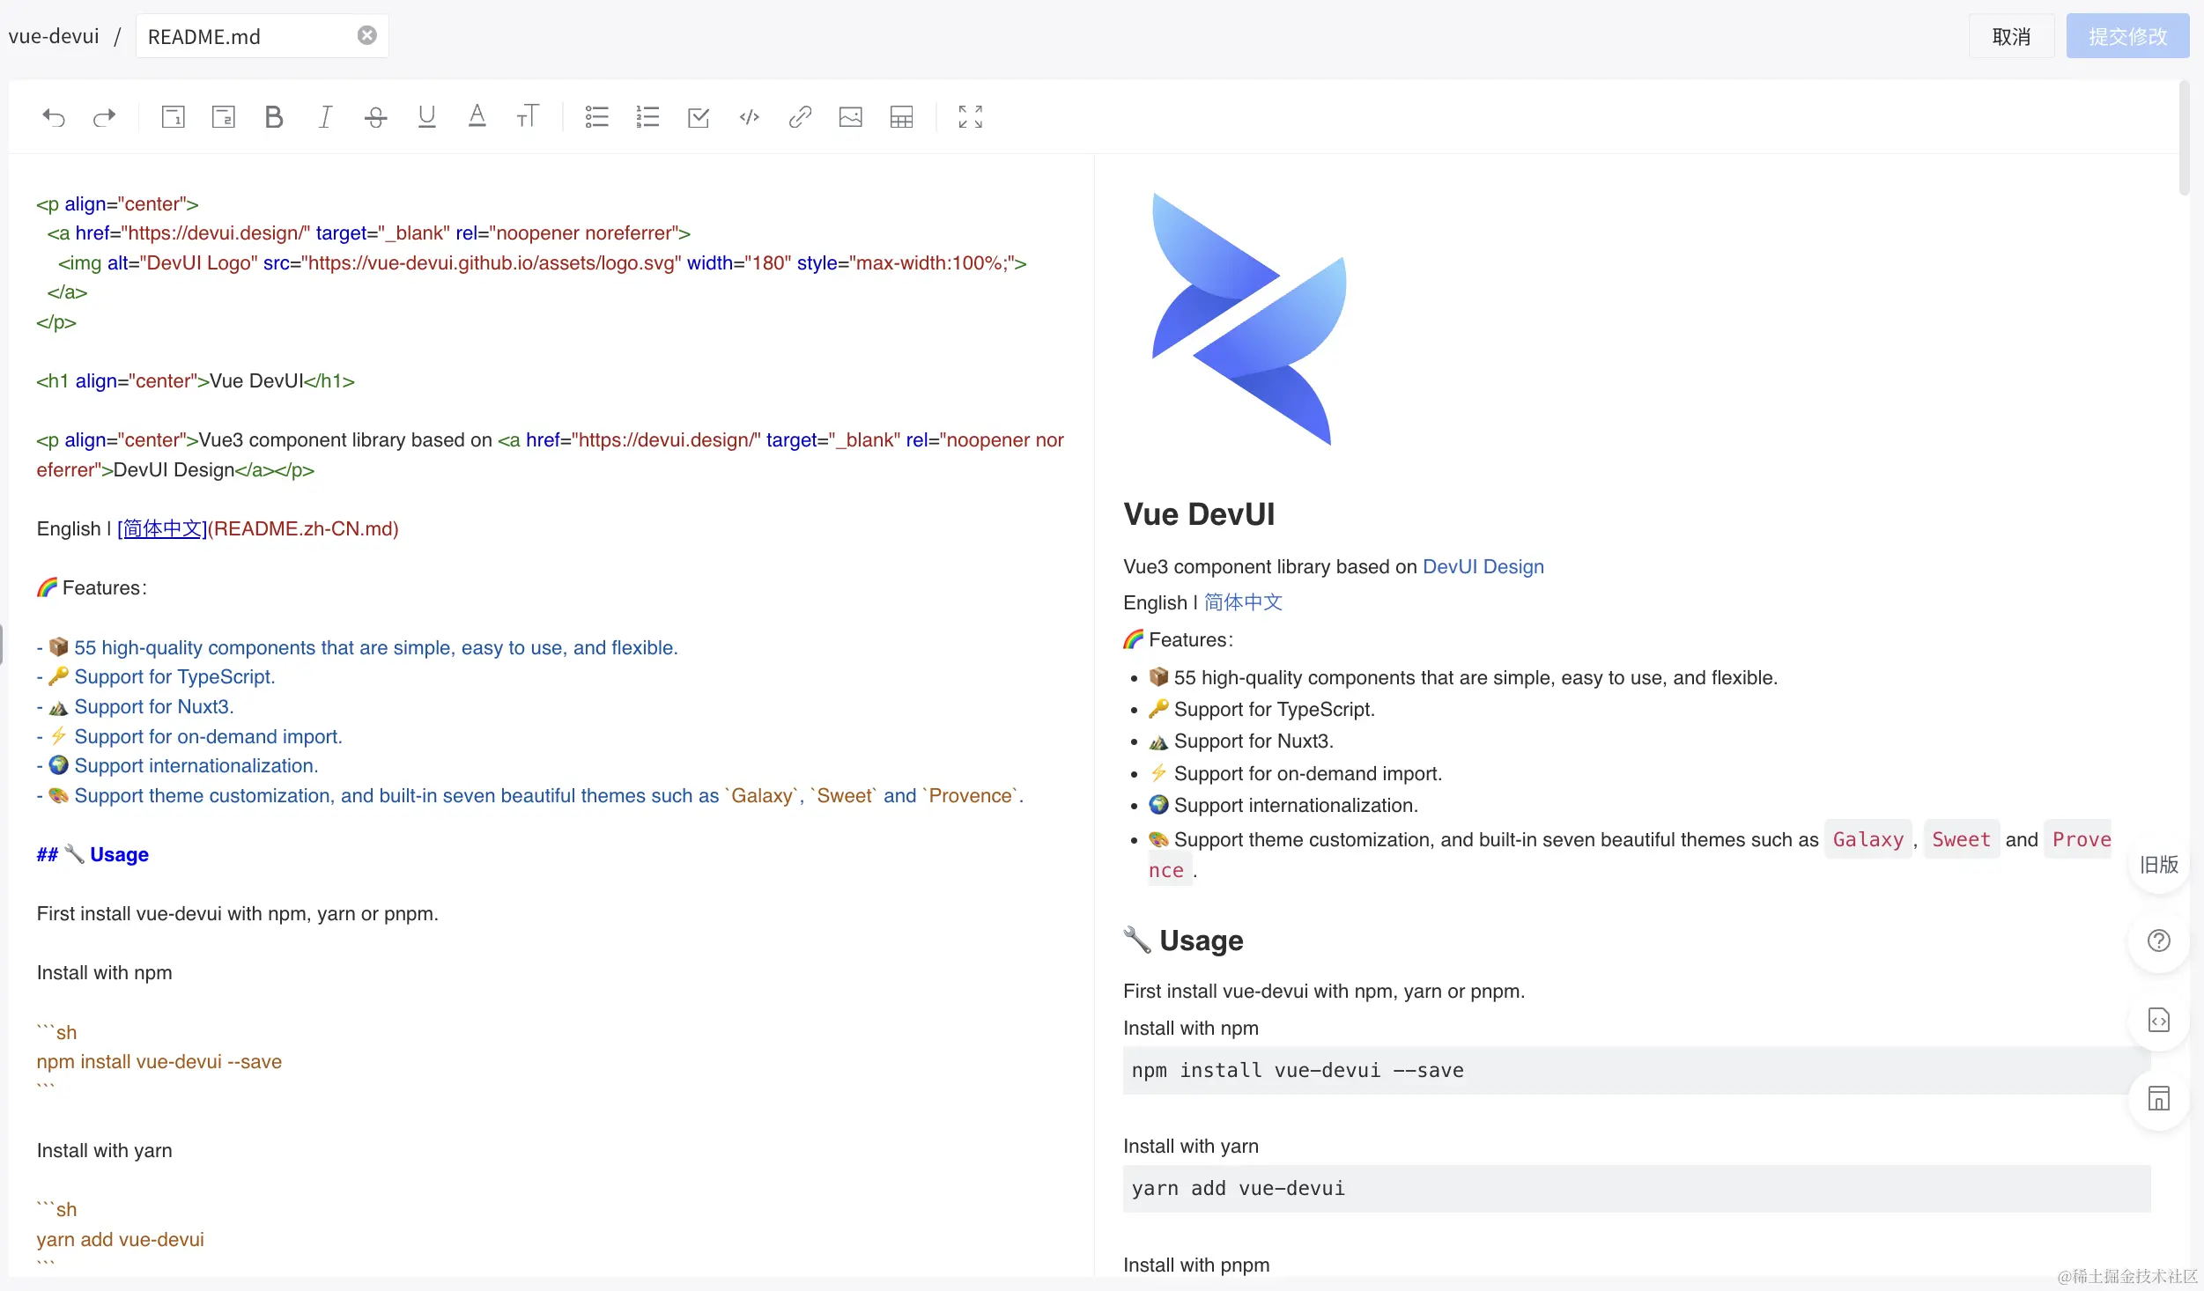2204x1291 pixels.
Task: Open 简体中文 link in preview pane
Action: coord(1243,602)
